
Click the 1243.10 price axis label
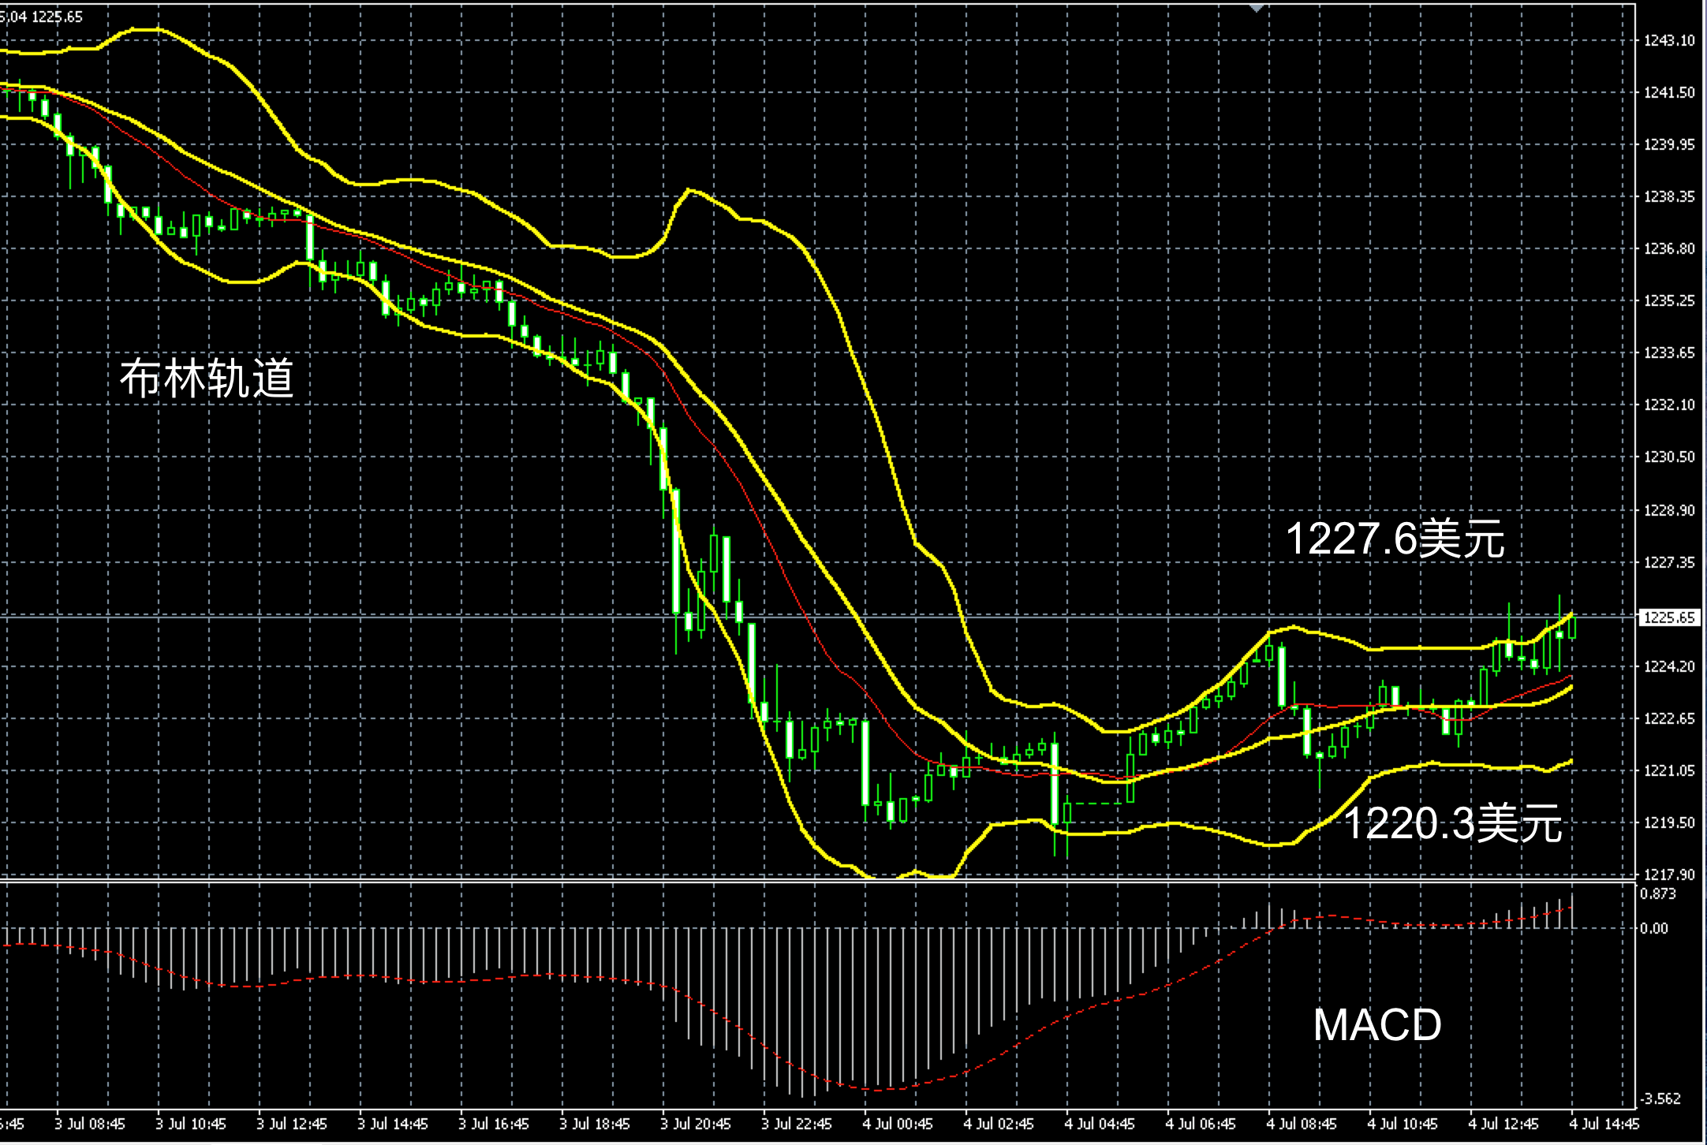coord(1668,41)
